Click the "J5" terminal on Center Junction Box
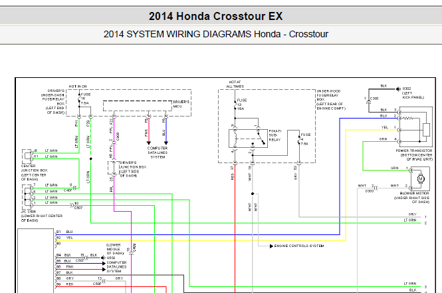This screenshot has width=442, height=293. click(x=35, y=150)
